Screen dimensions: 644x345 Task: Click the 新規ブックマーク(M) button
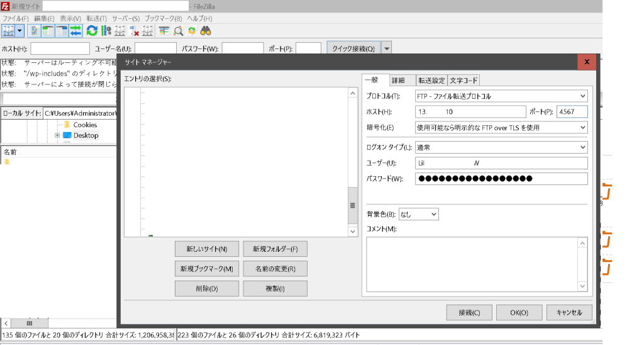click(x=206, y=269)
